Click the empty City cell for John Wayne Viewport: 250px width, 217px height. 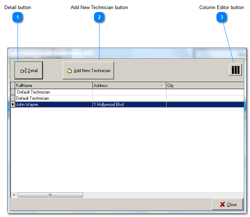(204, 104)
